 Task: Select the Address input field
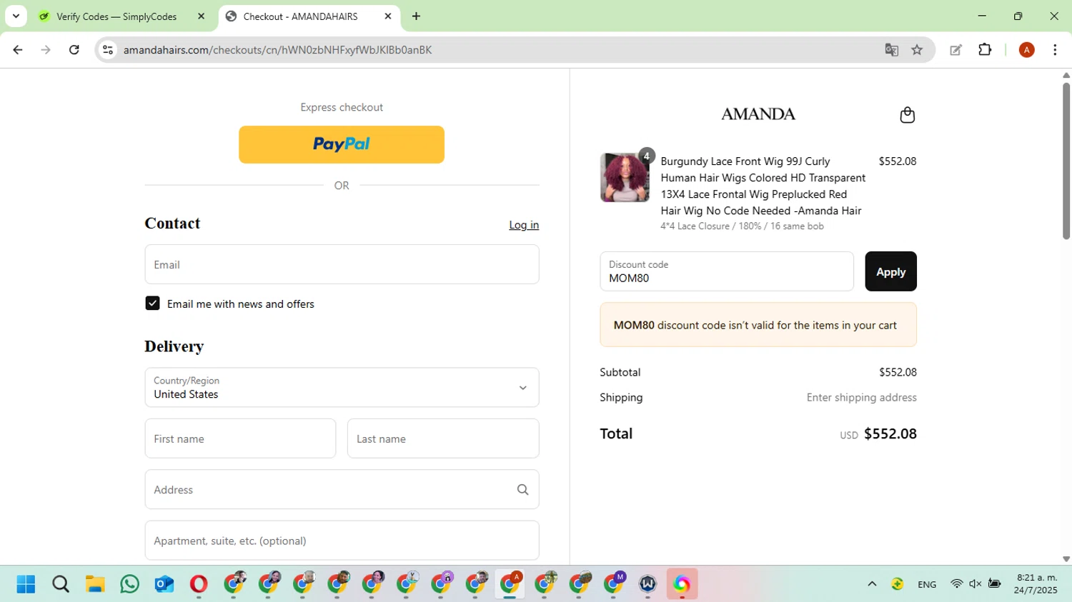pyautogui.click(x=342, y=489)
